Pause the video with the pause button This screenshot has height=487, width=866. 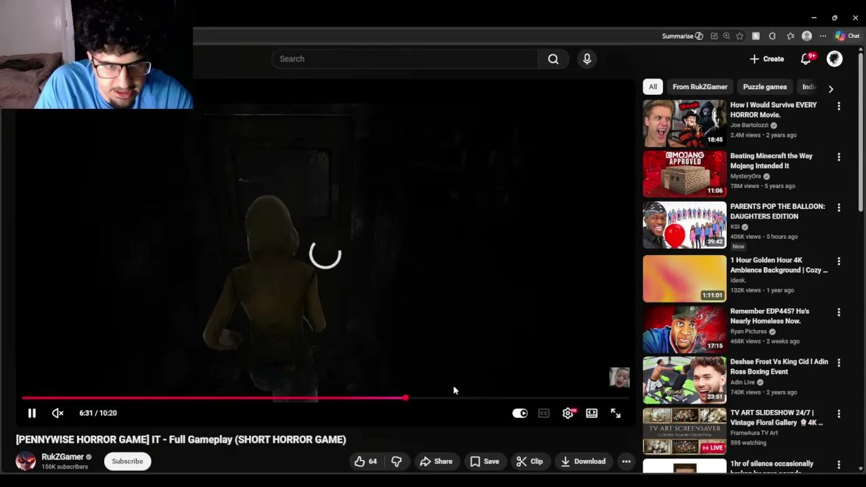click(32, 413)
